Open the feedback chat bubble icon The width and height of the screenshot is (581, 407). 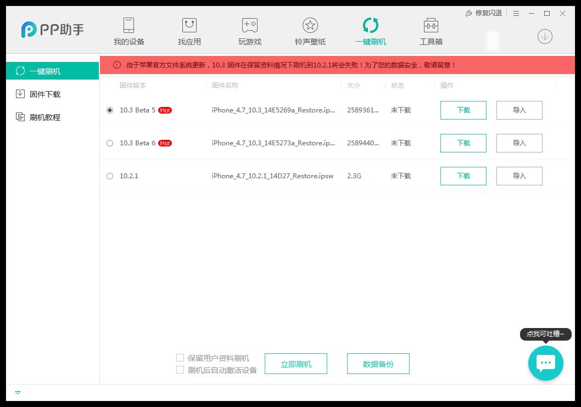click(545, 363)
